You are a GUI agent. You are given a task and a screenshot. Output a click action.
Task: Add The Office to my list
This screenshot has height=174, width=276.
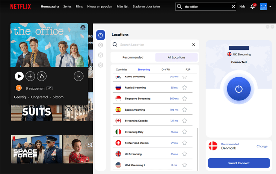click(30, 76)
